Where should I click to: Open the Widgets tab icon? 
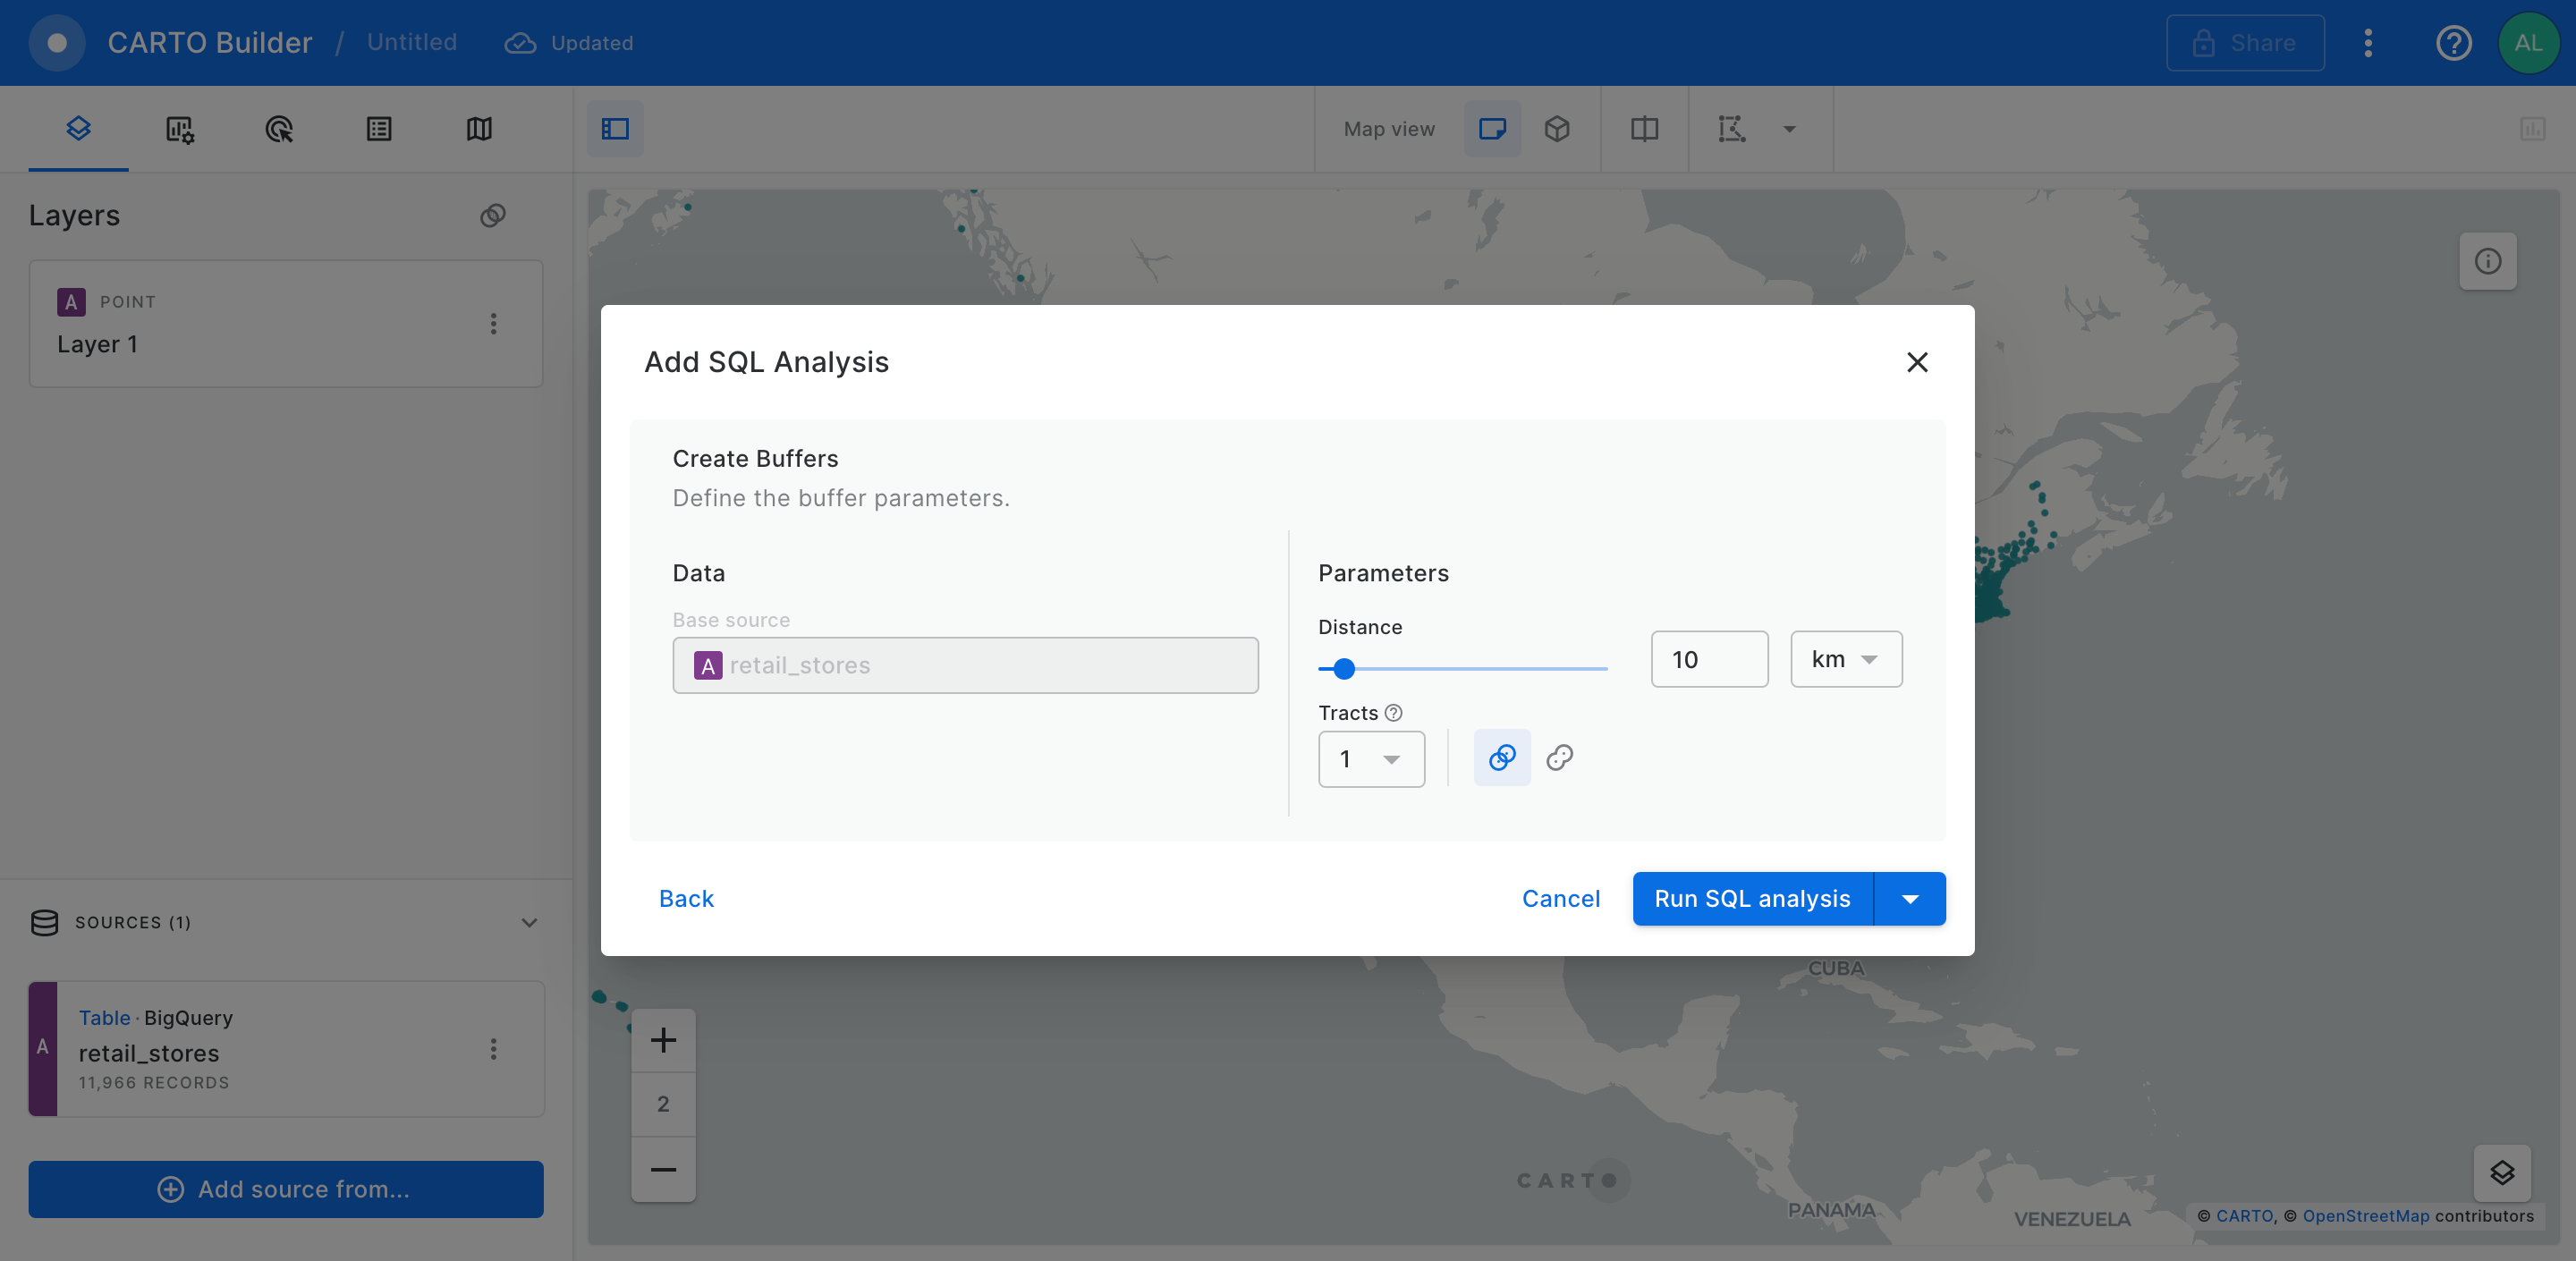point(179,129)
